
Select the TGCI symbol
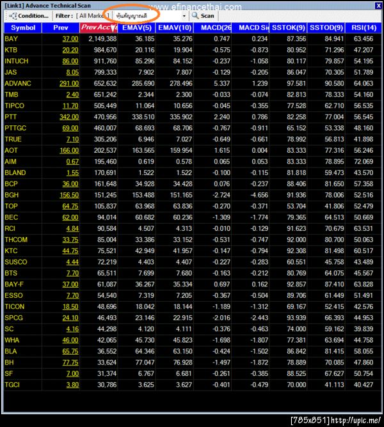(12, 385)
